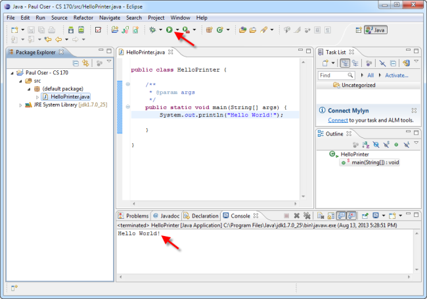This screenshot has height=299, width=427.
Task: Toggle Show Console When Standard Out Changes
Action: coord(342,216)
